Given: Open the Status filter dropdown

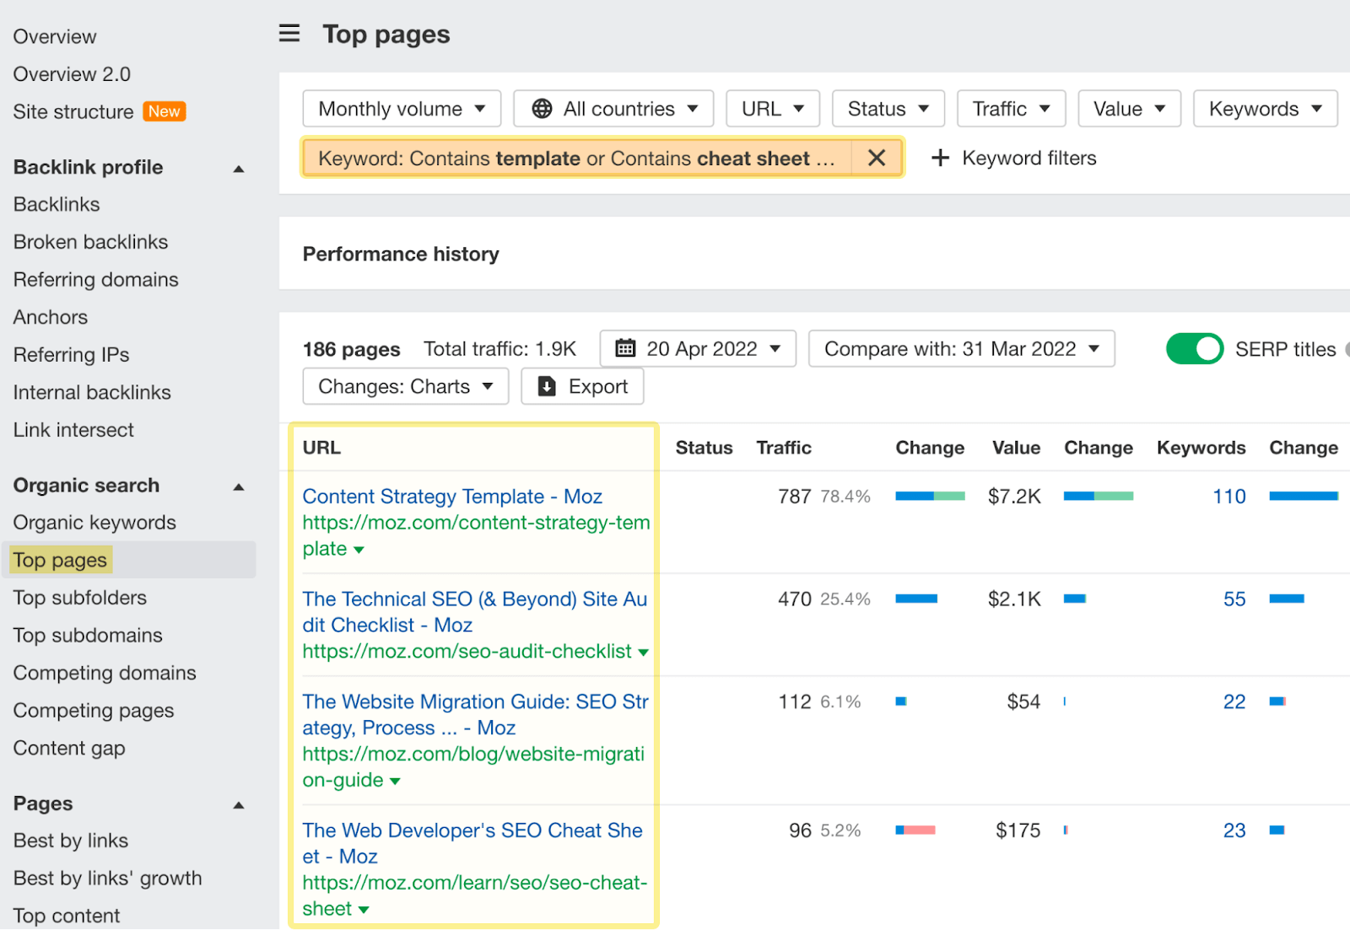Looking at the screenshot, I should click(x=888, y=108).
